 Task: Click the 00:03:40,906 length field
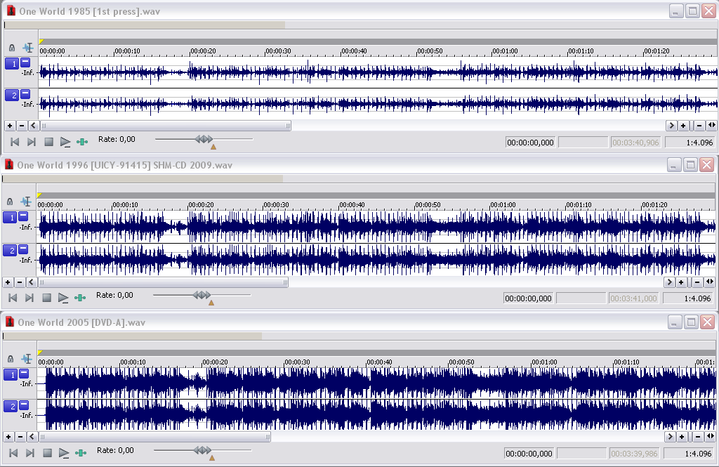click(x=635, y=143)
